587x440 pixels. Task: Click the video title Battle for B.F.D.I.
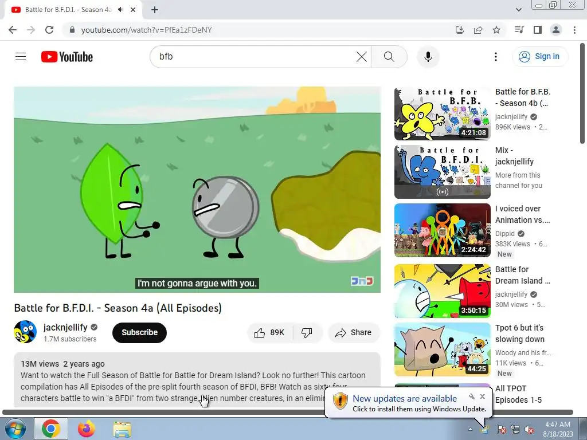118,308
